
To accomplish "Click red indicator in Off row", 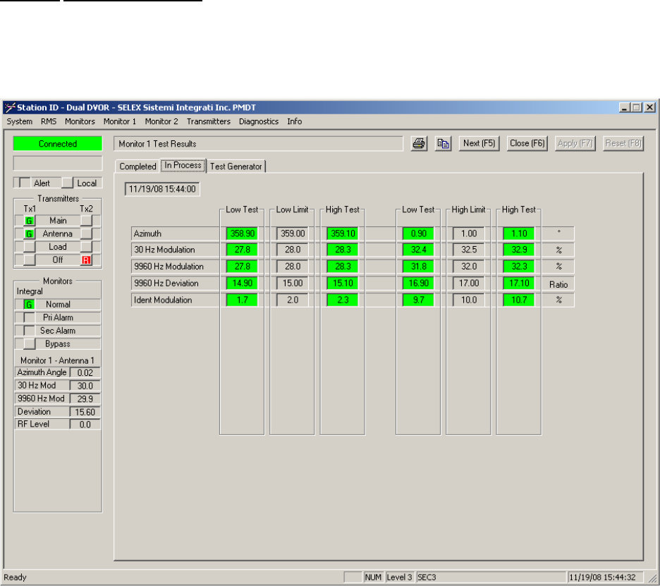I will [x=87, y=260].
